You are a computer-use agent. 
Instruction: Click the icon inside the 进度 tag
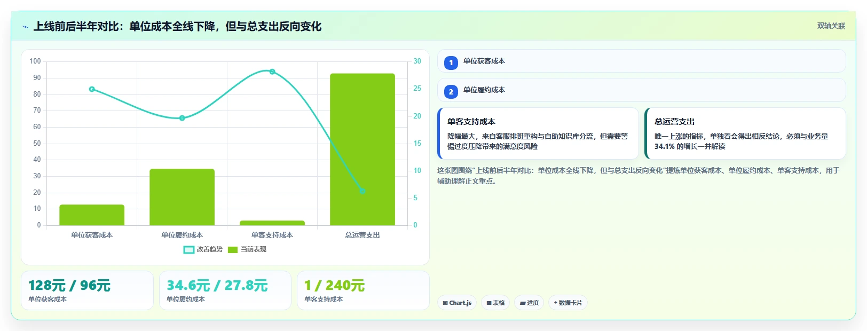pos(523,303)
